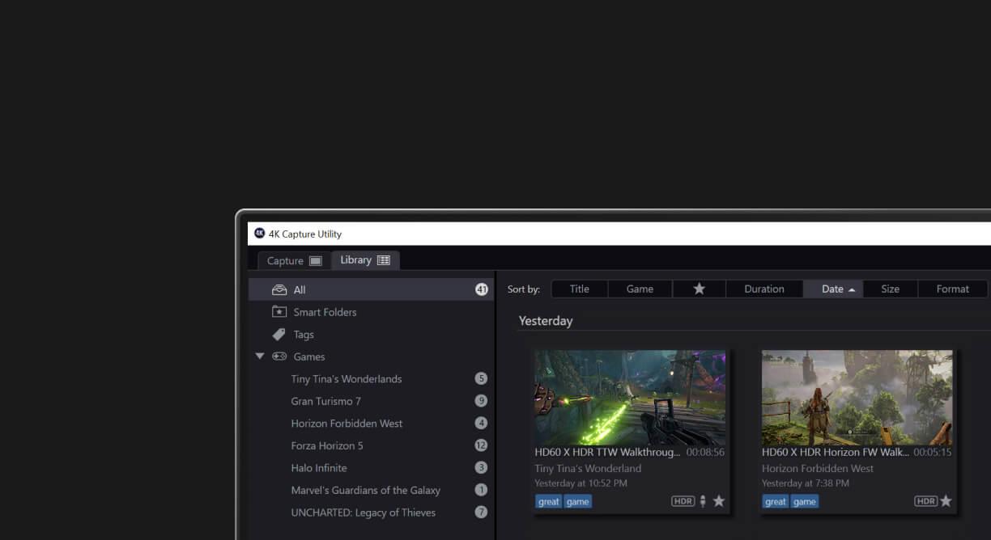Toggle favorite star on Tiny Tina's video
The width and height of the screenshot is (991, 540).
[719, 501]
